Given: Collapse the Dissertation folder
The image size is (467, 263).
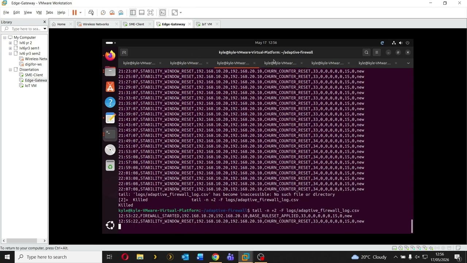Looking at the screenshot, I should tap(10, 69).
